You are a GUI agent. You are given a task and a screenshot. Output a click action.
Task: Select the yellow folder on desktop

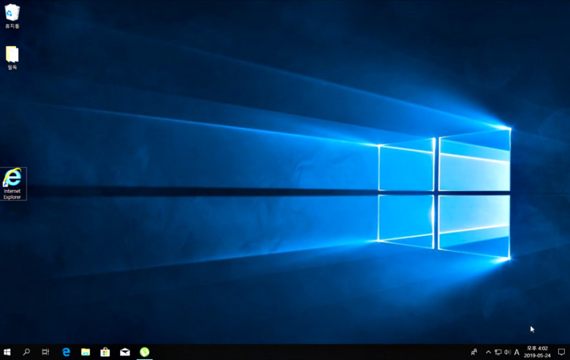[12, 58]
